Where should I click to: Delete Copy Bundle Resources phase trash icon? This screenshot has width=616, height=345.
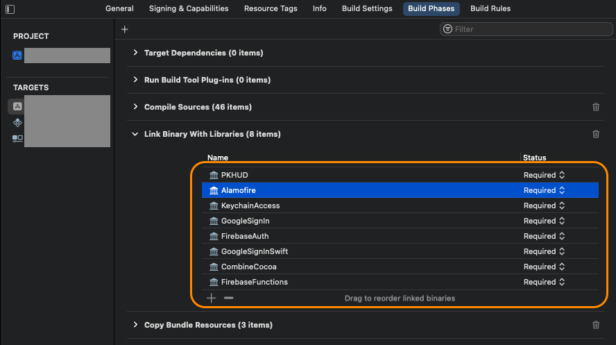click(596, 325)
